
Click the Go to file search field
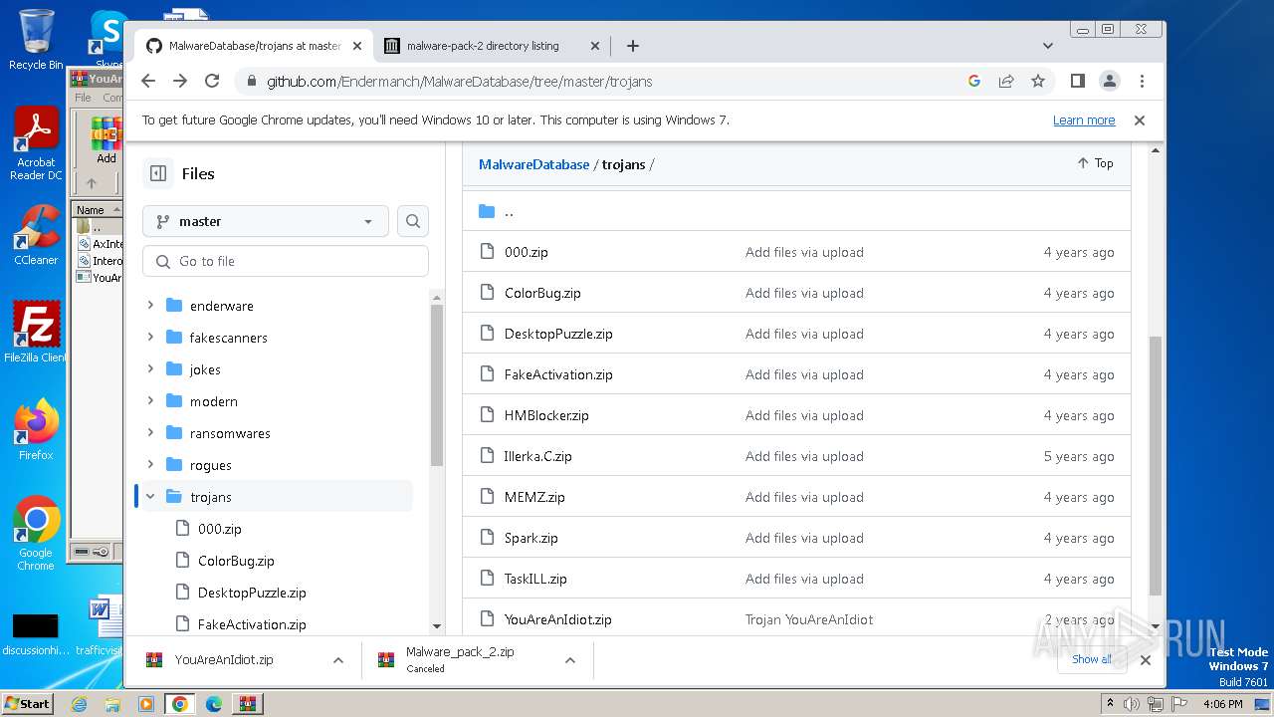(286, 261)
